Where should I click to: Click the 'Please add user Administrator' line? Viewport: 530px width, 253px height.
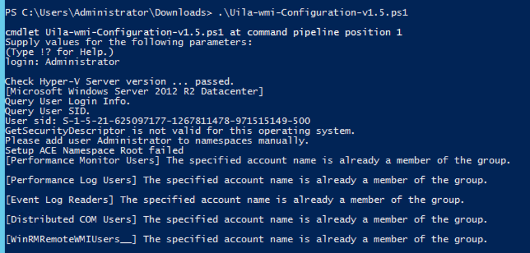click(x=157, y=140)
